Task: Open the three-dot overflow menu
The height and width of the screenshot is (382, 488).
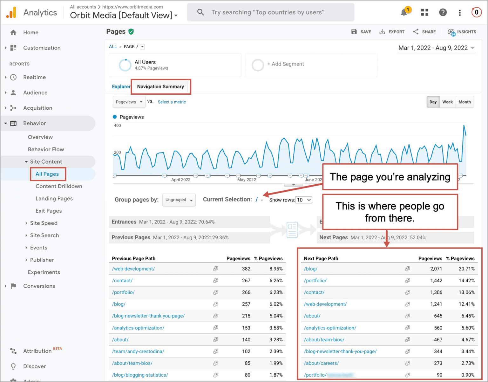Action: pyautogui.click(x=460, y=12)
